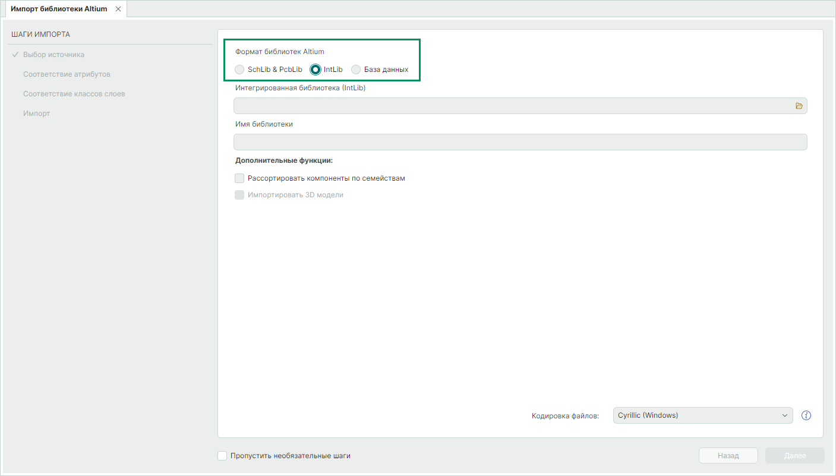The image size is (836, 476).
Task: Select the Соответствие классов слоев step
Action: tap(74, 94)
